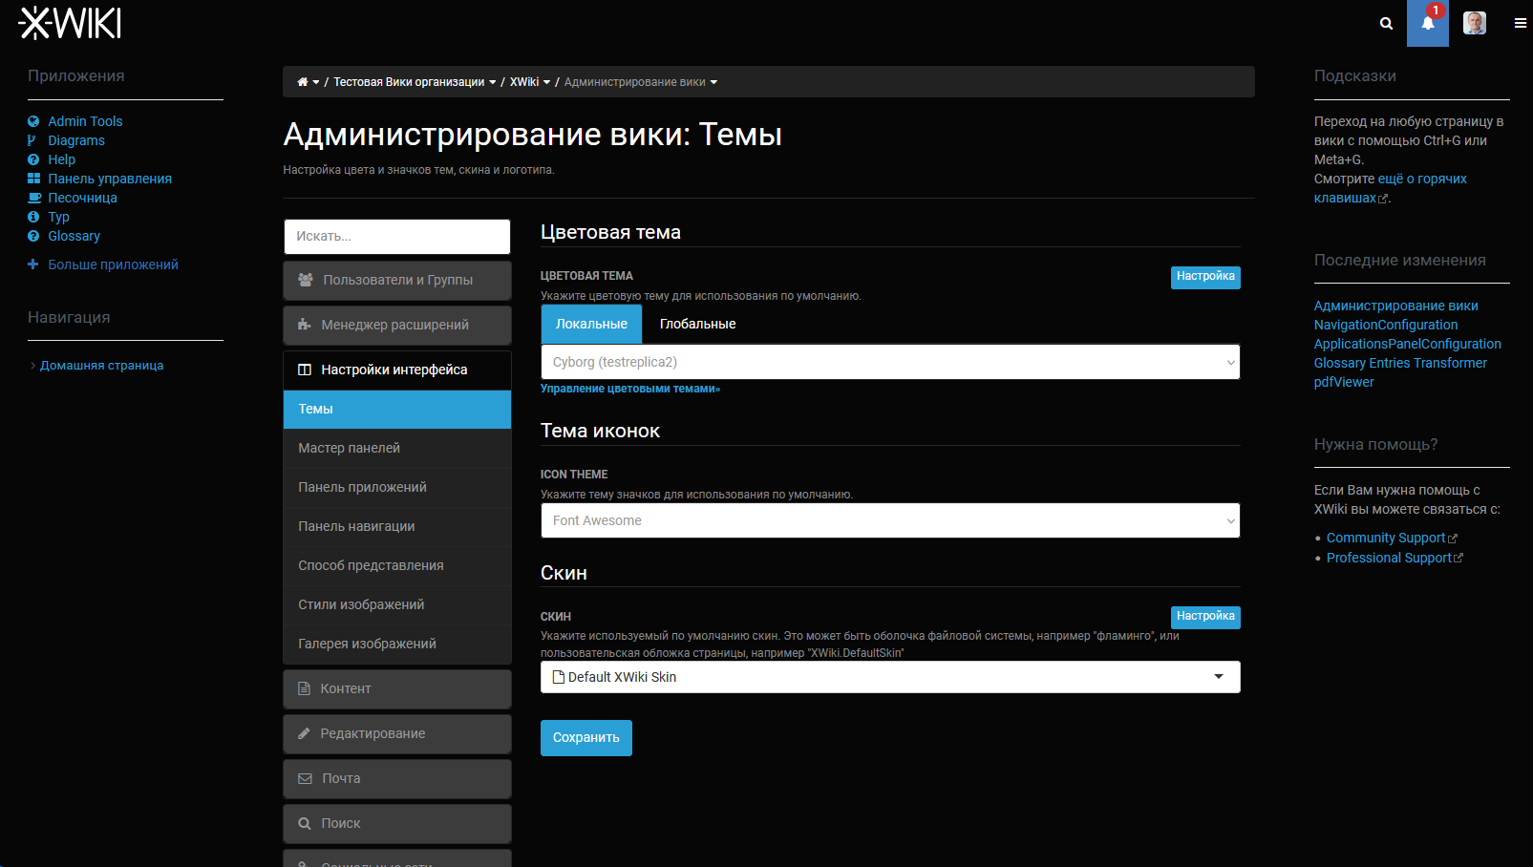Click the users icon beside Пользователи и Группы
The height and width of the screenshot is (867, 1533).
[x=306, y=280]
